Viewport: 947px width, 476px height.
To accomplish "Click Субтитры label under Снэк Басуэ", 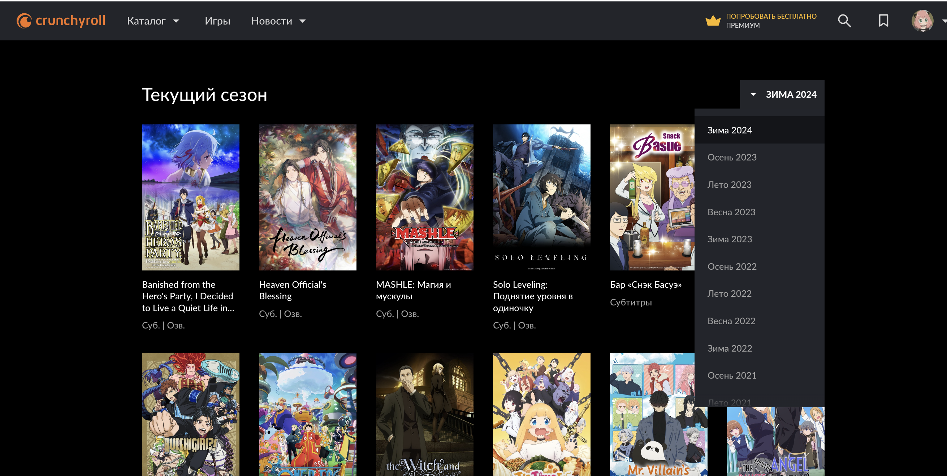I will [631, 302].
